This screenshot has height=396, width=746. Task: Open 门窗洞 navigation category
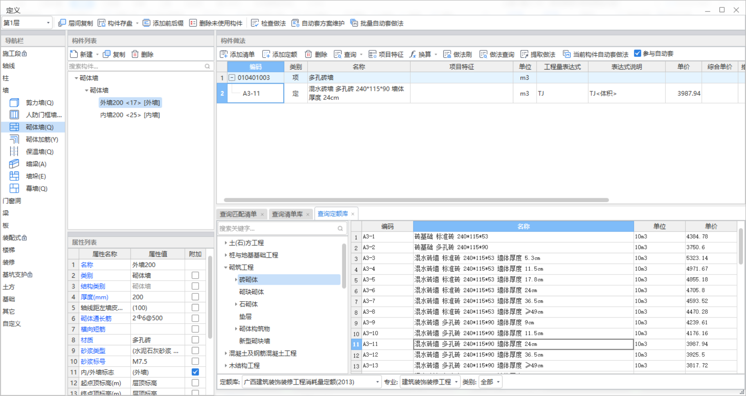[11, 201]
